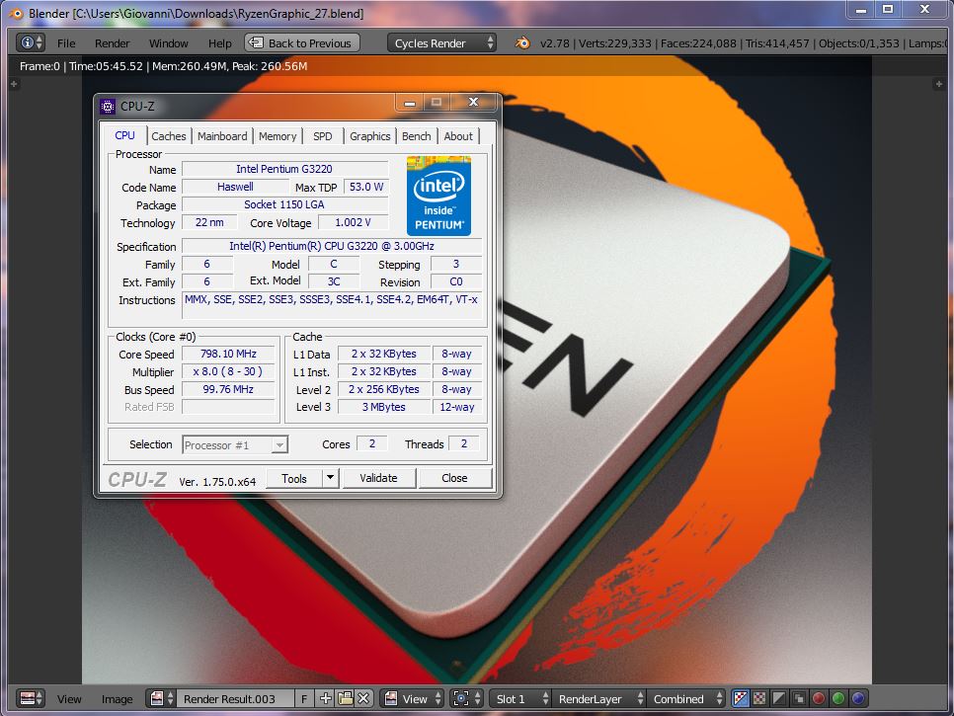This screenshot has height=716, width=954.
Task: Toggle blue channel display
Action: 858,698
